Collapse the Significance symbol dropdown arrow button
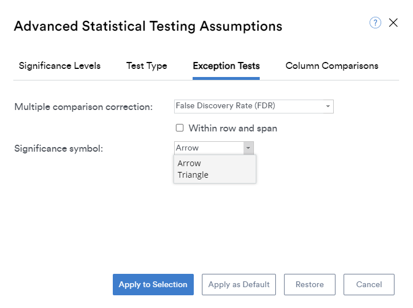 coord(249,148)
